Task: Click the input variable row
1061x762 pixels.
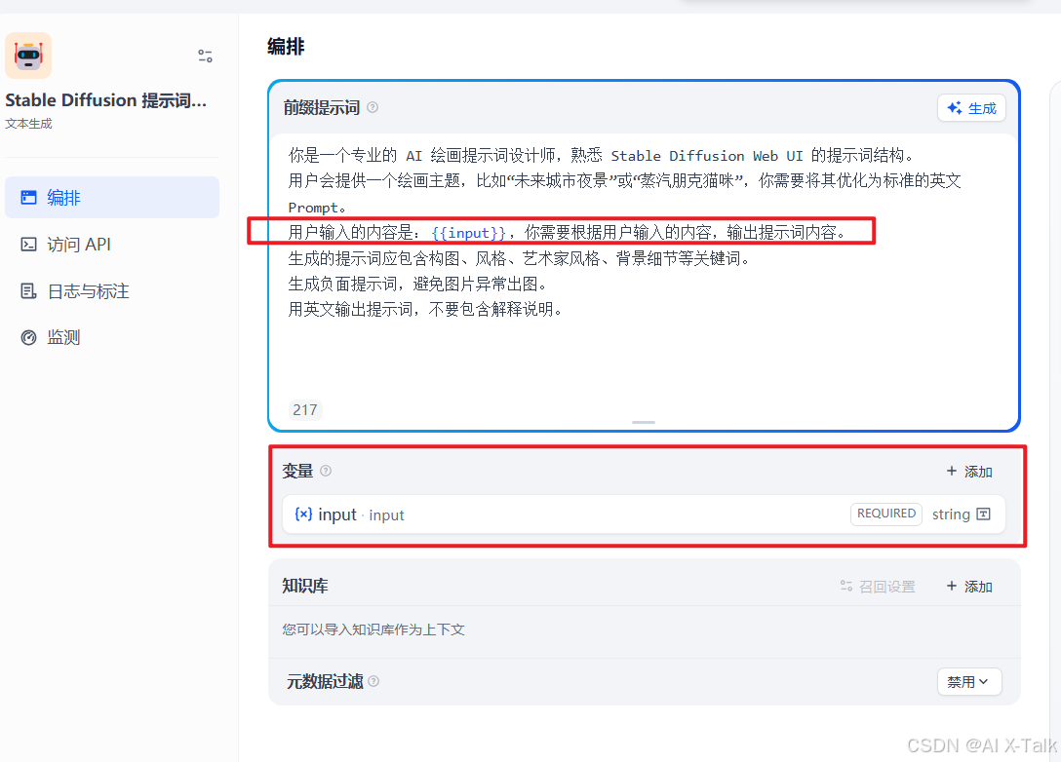Action: point(644,514)
